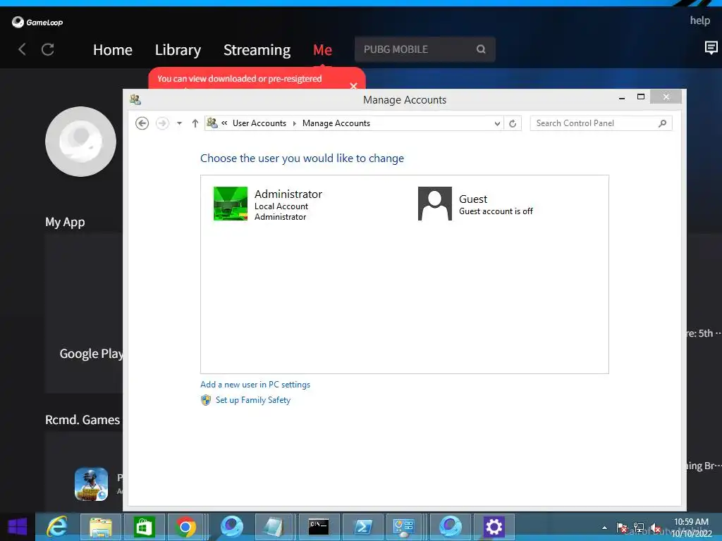Click the Action Center flag icon

pyautogui.click(x=622, y=528)
